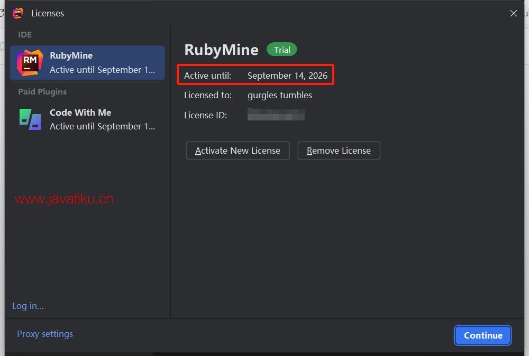Click the Paid Plugins section header
The height and width of the screenshot is (356, 529).
click(42, 91)
